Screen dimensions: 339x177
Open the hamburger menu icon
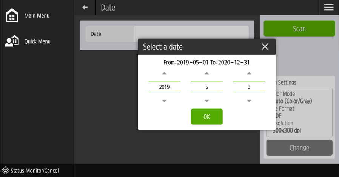point(328,8)
